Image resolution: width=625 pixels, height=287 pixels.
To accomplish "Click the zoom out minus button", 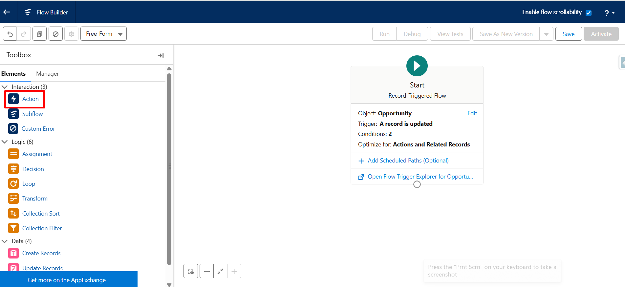I will [206, 271].
